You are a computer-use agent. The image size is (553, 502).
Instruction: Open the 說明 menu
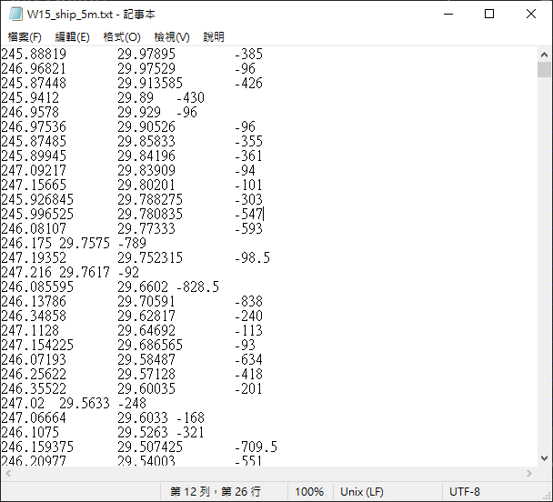coord(214,37)
